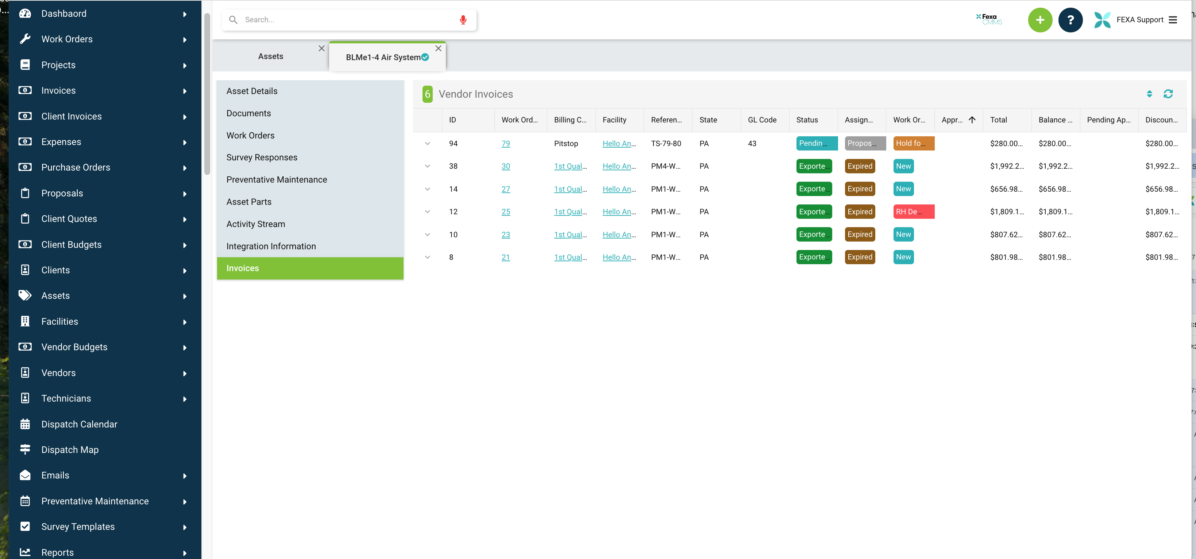Open work order link 30
The height and width of the screenshot is (559, 1196).
(506, 166)
